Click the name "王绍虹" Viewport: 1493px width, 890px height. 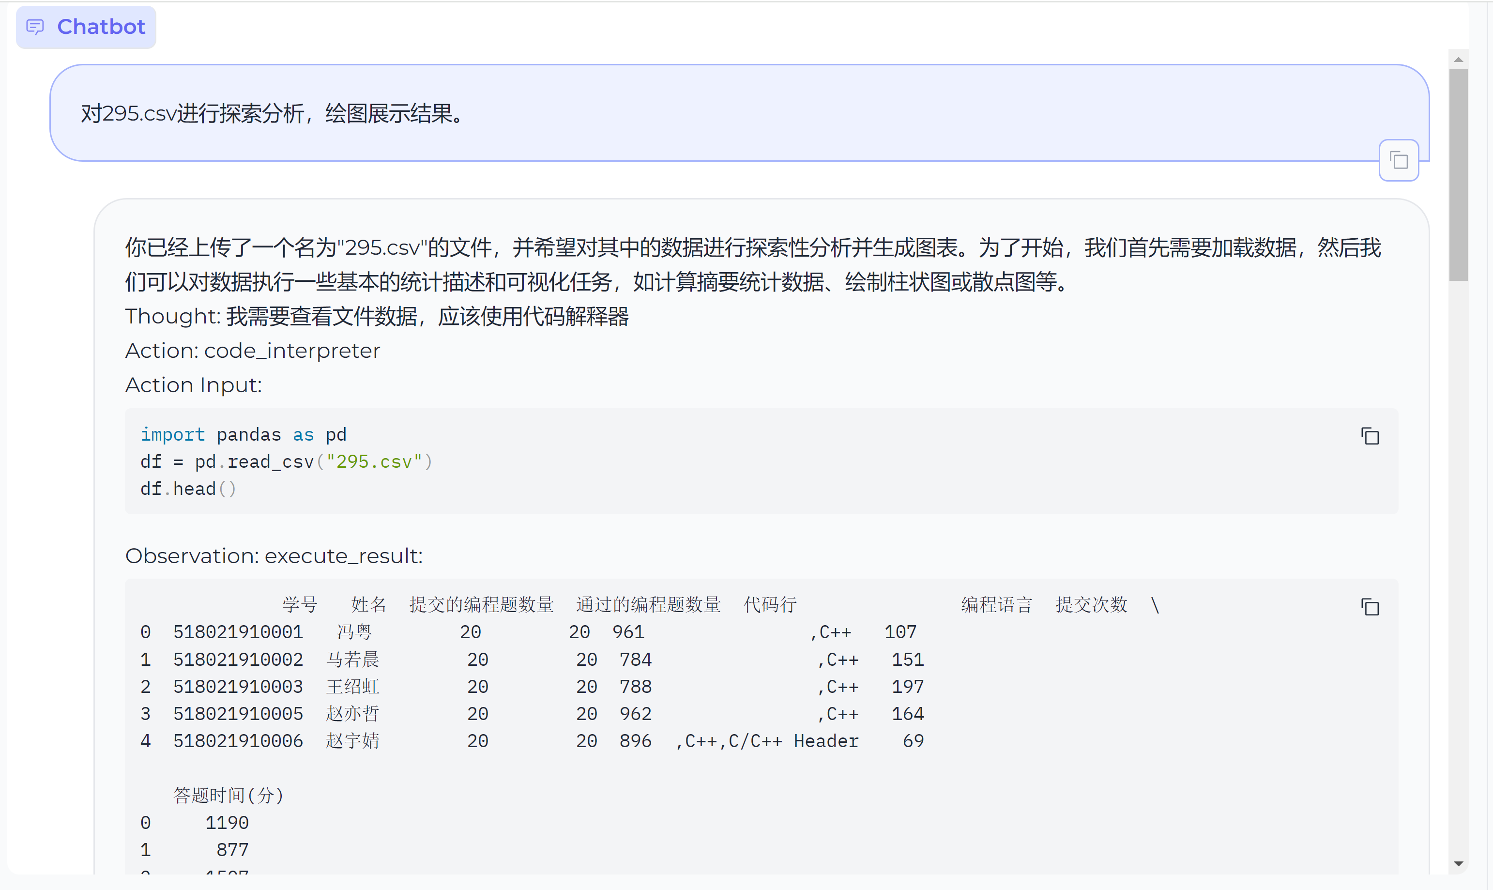pos(352,687)
